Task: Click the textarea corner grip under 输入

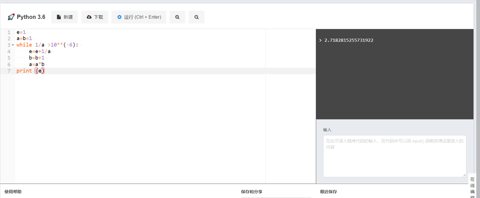Action: click(x=464, y=175)
